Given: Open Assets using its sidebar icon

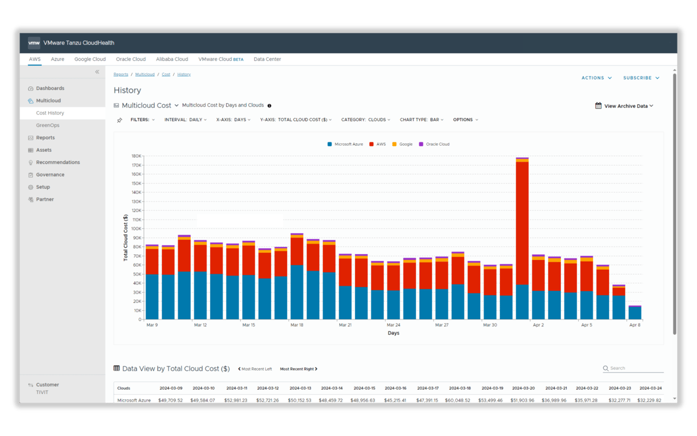Looking at the screenshot, I should pyautogui.click(x=32, y=149).
